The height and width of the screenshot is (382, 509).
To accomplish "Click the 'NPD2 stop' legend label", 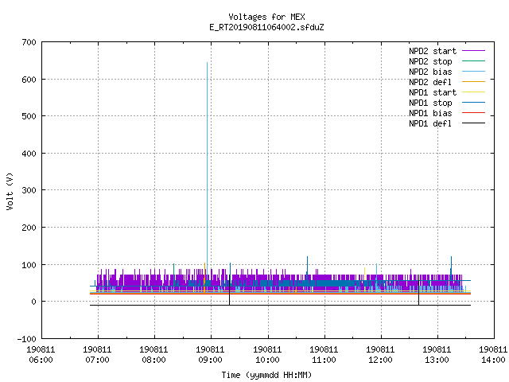I will pos(430,61).
